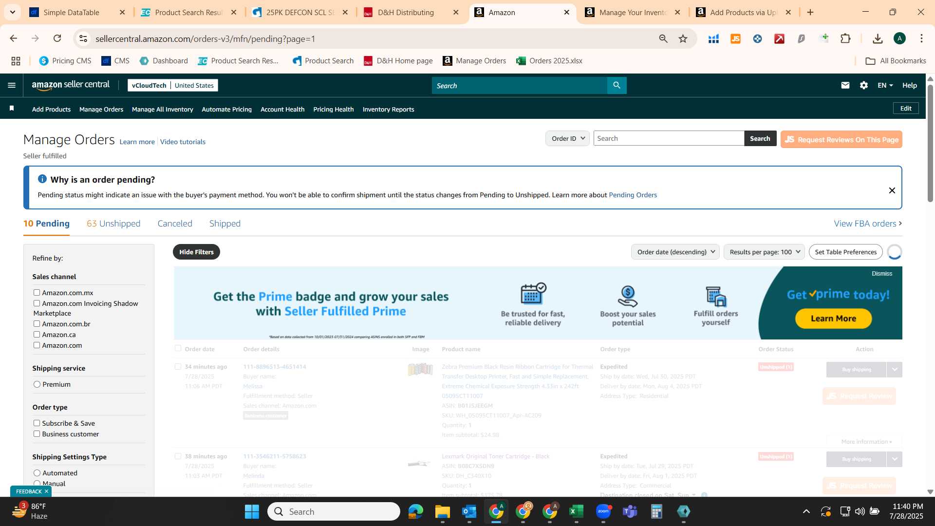Open the Order date (descending) sort dropdown
This screenshot has height=526, width=935.
tap(675, 252)
